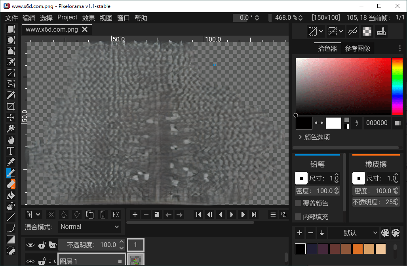Click the frame 1 cel thumbnail
This screenshot has height=266, width=407.
coord(136,260)
